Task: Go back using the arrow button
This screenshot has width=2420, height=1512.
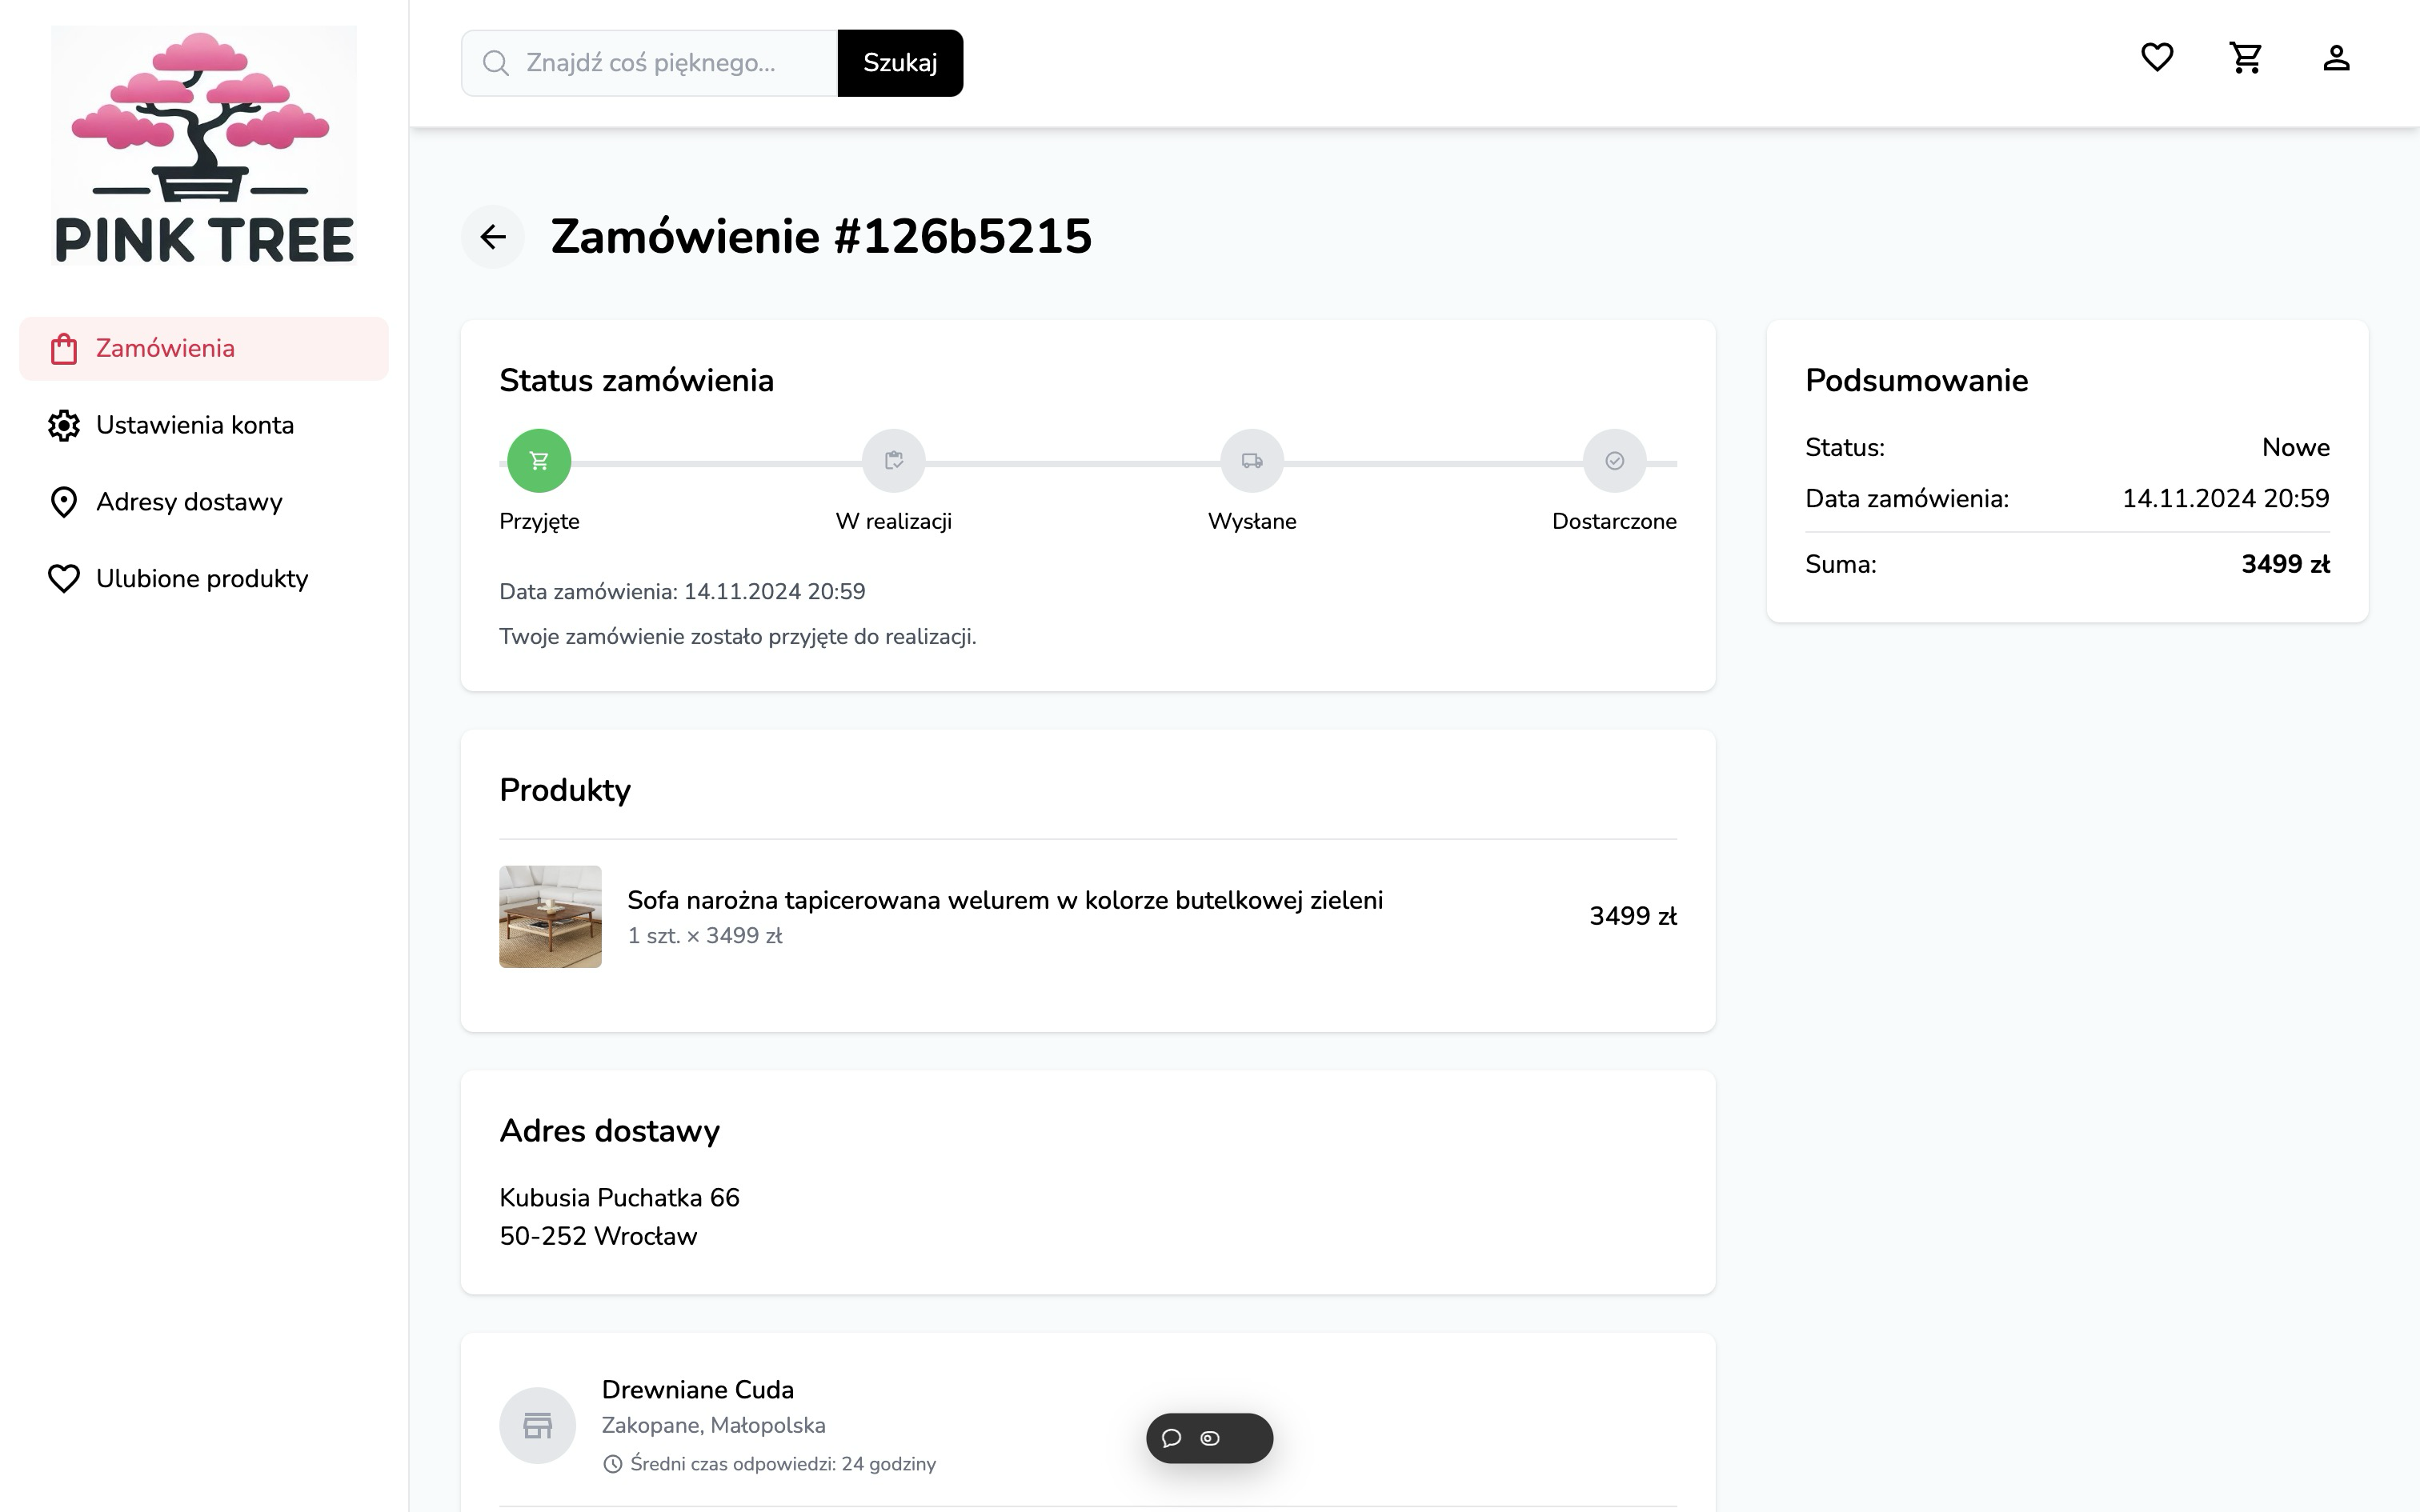Action: (493, 237)
